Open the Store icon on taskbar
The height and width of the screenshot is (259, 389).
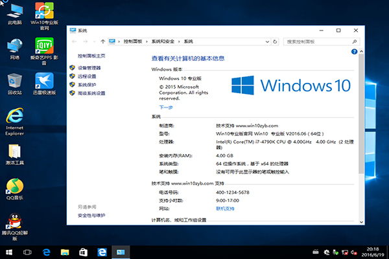tap(83, 251)
